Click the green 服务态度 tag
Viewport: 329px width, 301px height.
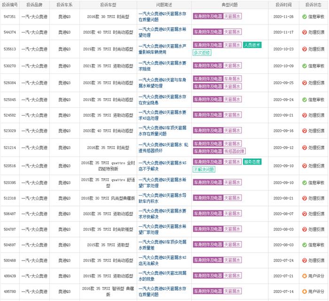[252, 162]
